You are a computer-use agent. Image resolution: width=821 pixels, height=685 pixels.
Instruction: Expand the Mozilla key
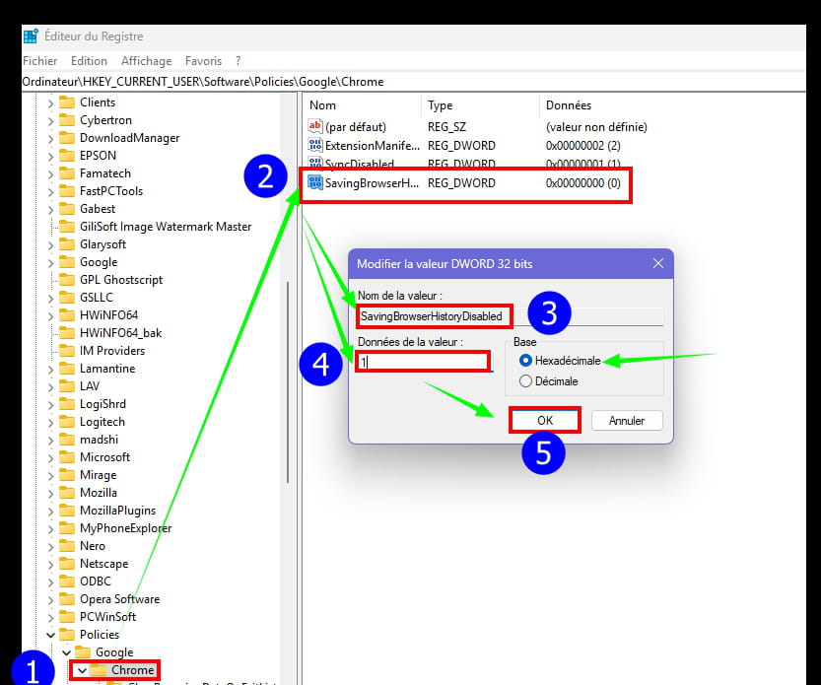click(50, 494)
